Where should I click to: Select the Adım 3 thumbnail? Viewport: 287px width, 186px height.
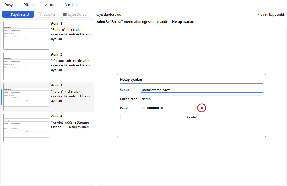coord(26,97)
